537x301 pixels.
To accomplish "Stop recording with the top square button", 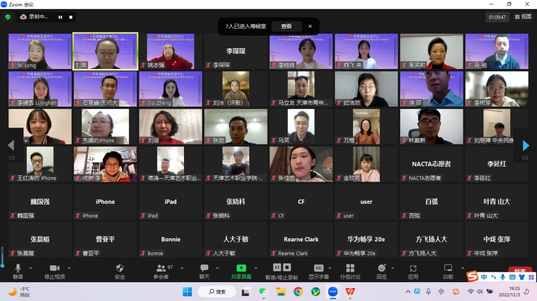I will [x=71, y=17].
